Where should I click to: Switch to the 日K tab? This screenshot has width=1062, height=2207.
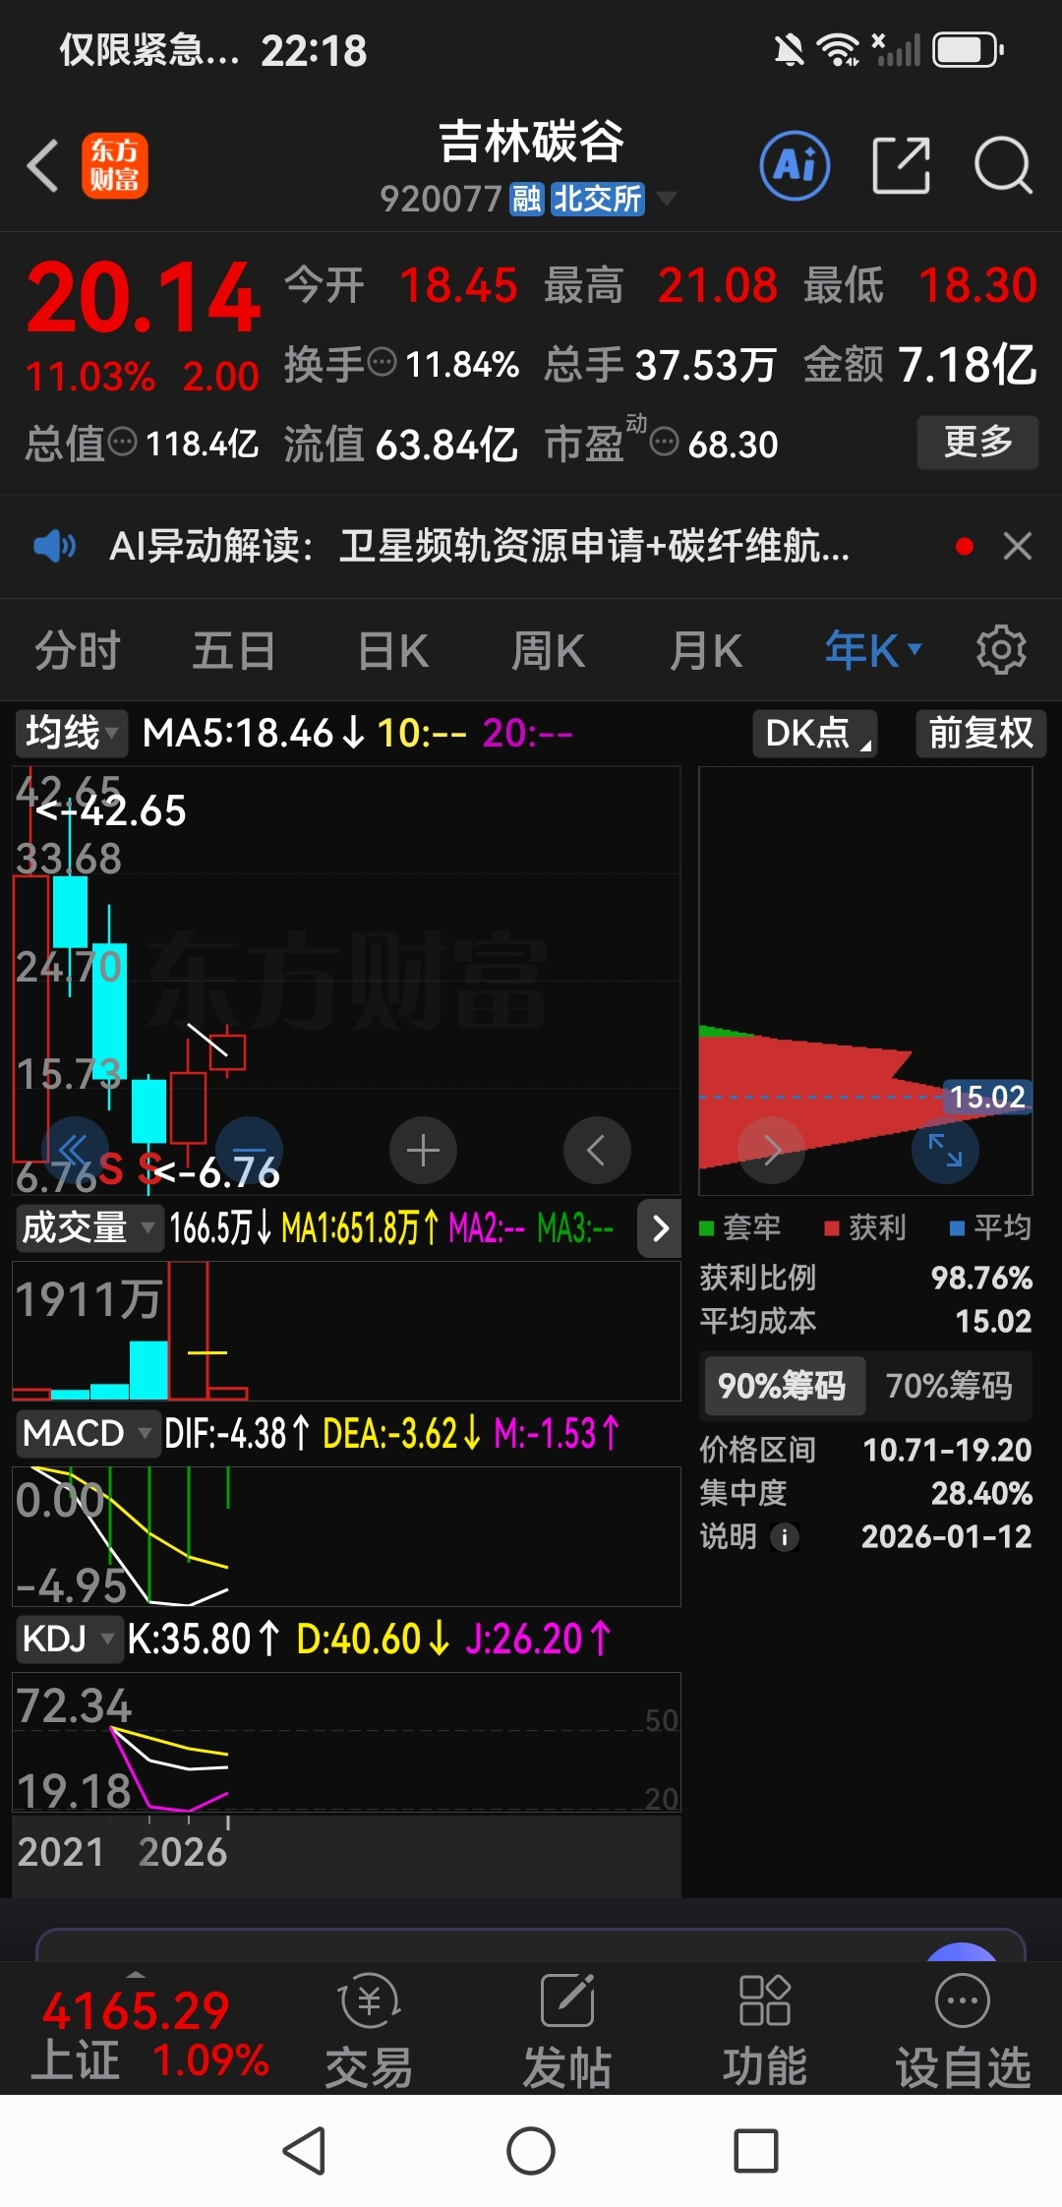[393, 650]
